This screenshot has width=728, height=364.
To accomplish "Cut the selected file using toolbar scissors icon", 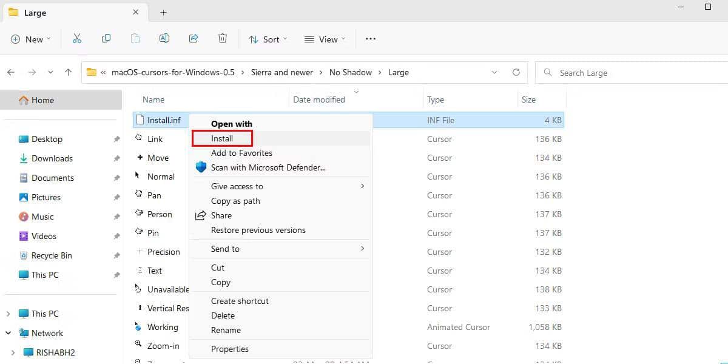I will (77, 39).
